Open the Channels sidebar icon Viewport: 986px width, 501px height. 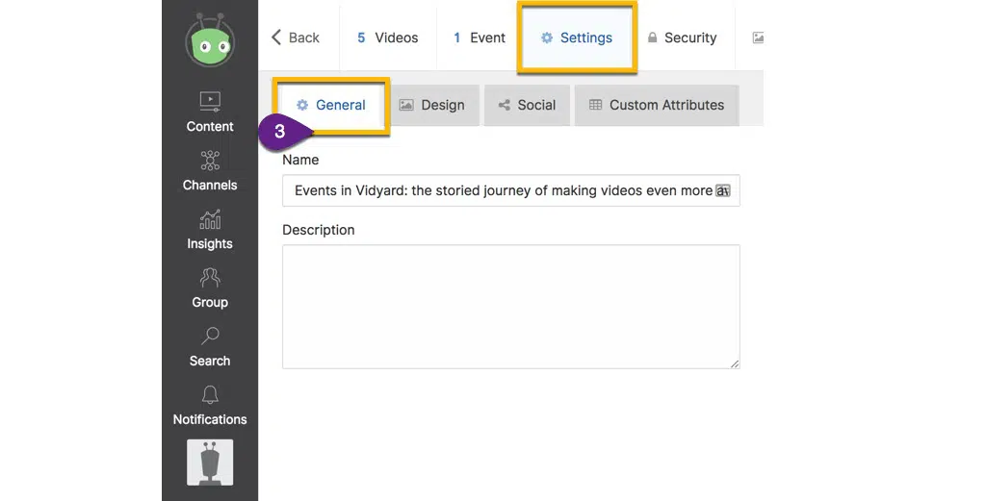coord(210,160)
